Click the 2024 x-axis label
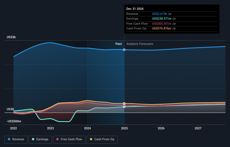 (x=87, y=128)
